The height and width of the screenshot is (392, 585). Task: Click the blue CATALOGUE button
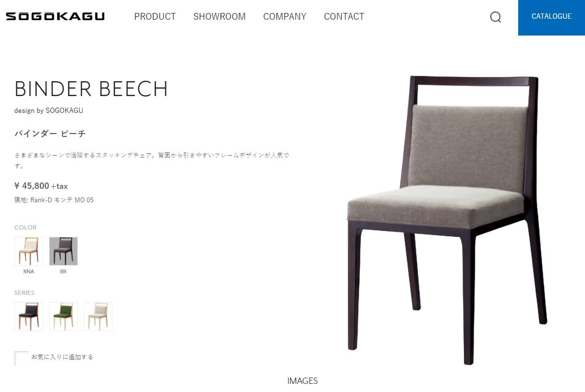pos(551,17)
